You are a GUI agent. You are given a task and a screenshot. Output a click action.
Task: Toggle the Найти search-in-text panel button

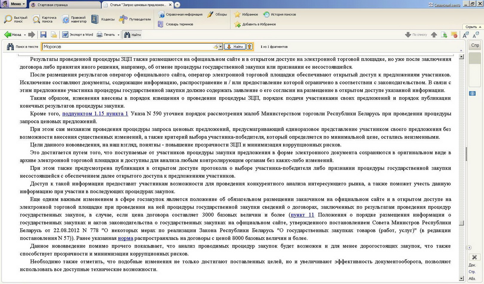click(132, 35)
